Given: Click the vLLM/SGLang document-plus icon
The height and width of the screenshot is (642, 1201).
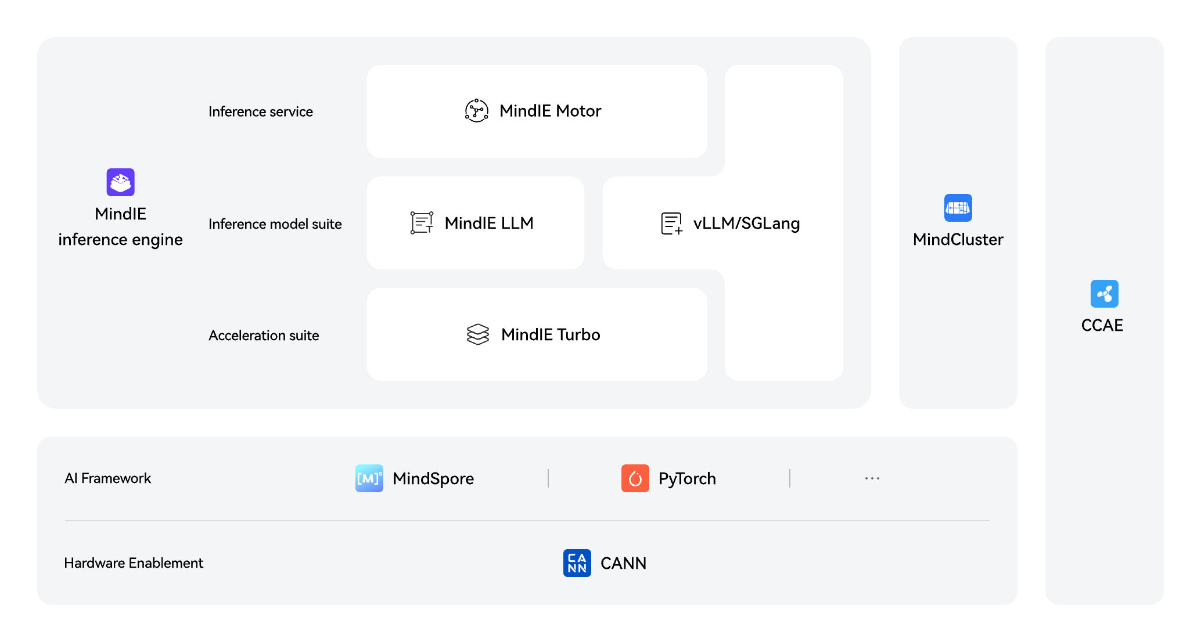Looking at the screenshot, I should [671, 223].
